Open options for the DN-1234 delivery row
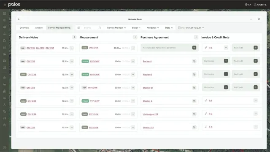This screenshot has height=152, width=270. (x=72, y=48)
